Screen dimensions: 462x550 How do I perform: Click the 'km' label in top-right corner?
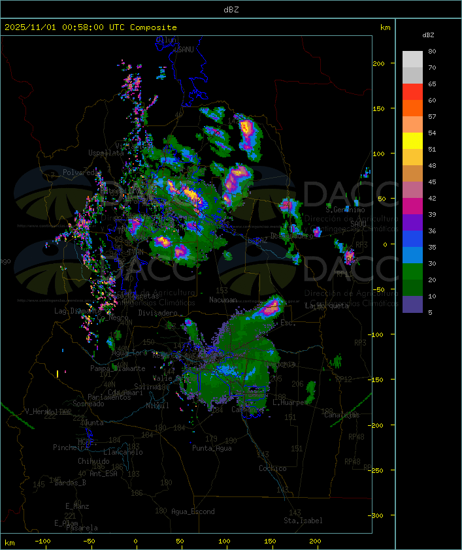pos(385,27)
